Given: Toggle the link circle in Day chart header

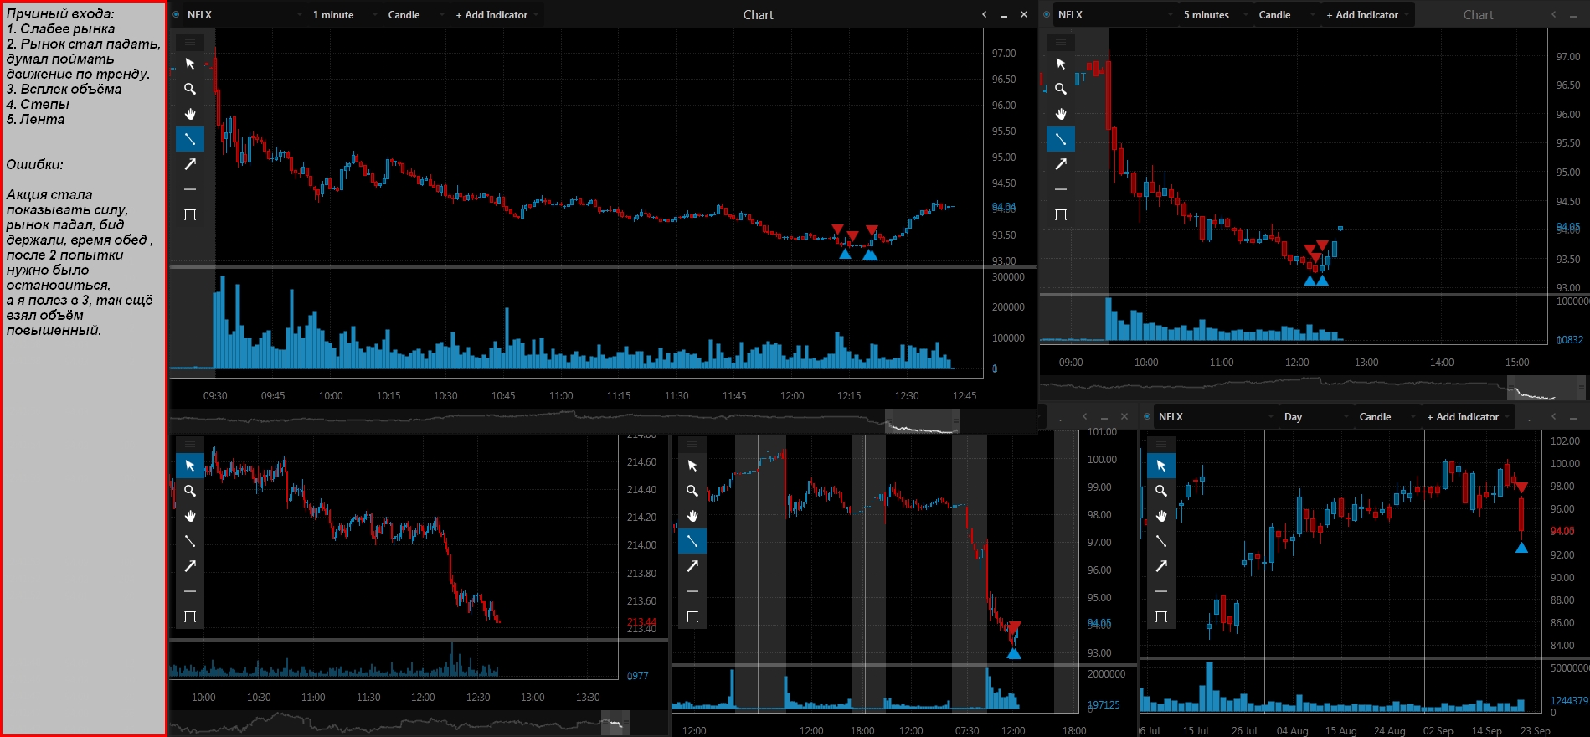Looking at the screenshot, I should point(1147,416).
